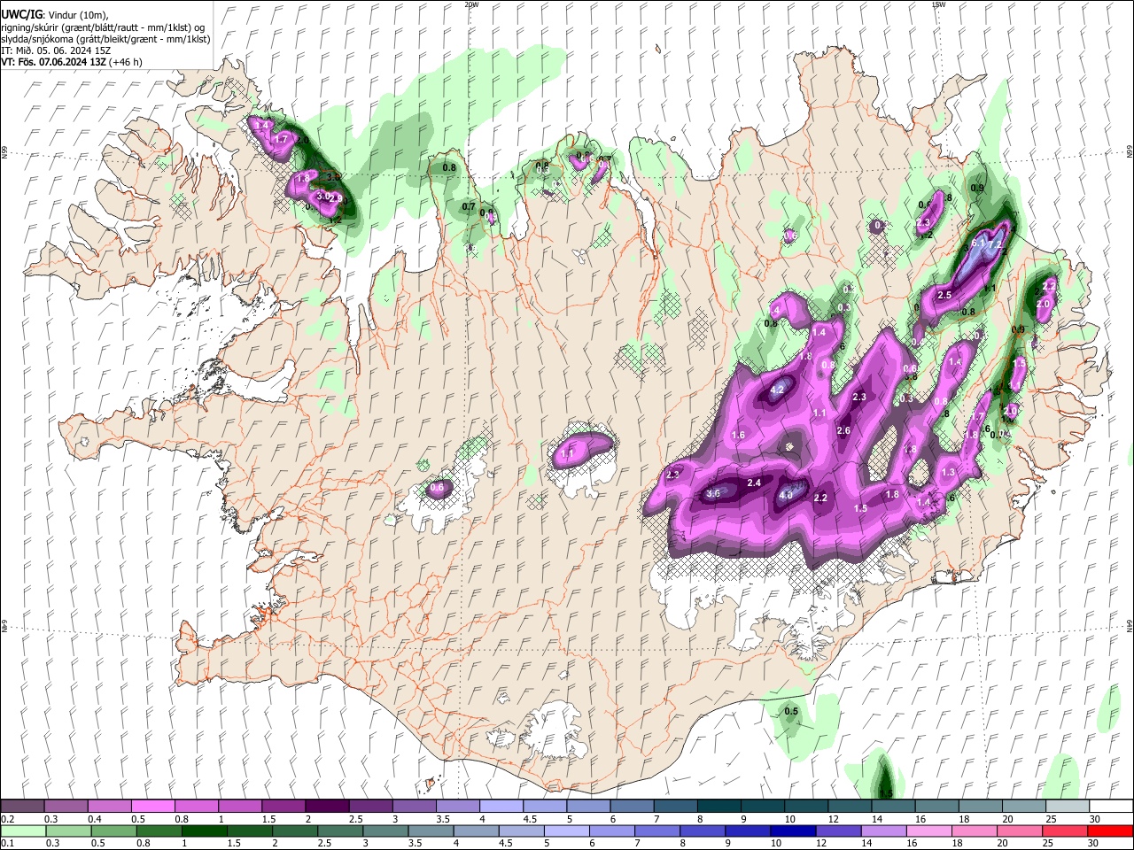Click the 'UWC/IG: Vindur (10m),' title text

55,14
